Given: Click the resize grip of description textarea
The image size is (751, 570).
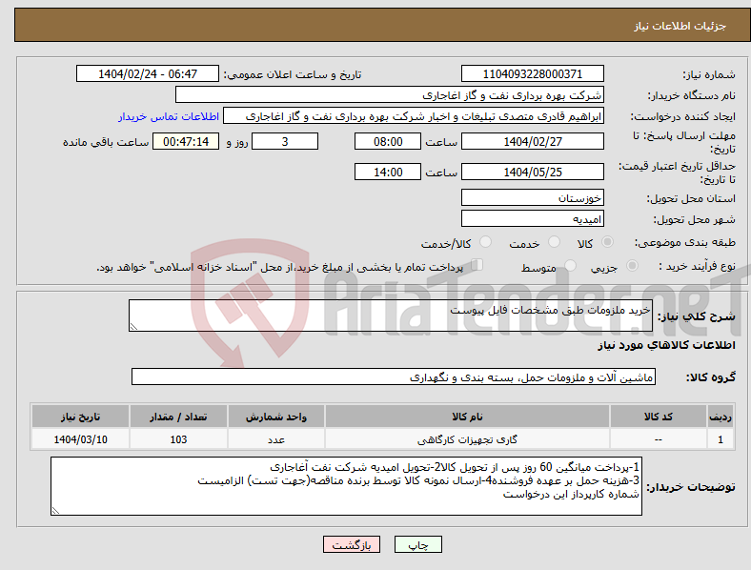Looking at the screenshot, I should 133,327.
